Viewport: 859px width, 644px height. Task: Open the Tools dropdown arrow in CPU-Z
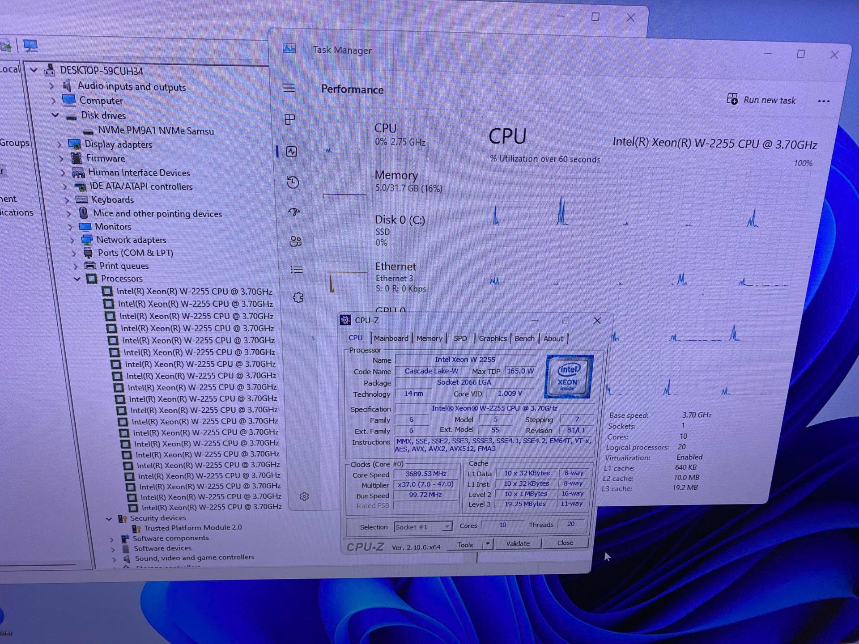click(489, 544)
